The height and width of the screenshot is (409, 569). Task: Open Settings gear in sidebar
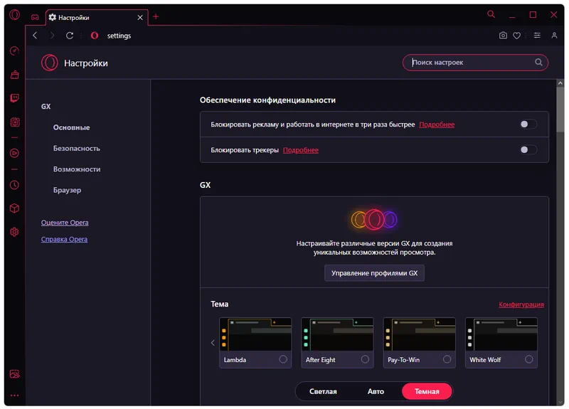pyautogui.click(x=14, y=232)
